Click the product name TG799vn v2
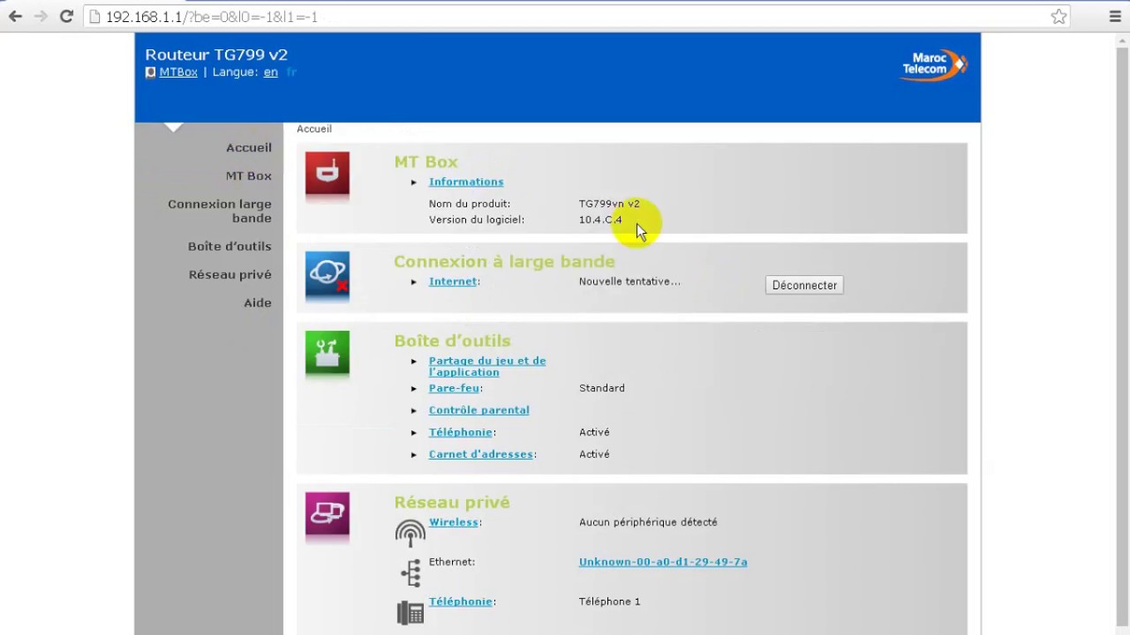 coord(609,204)
